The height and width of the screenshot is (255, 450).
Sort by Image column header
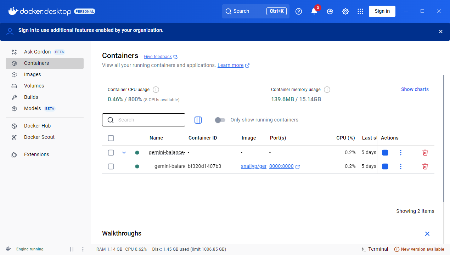pyautogui.click(x=249, y=138)
